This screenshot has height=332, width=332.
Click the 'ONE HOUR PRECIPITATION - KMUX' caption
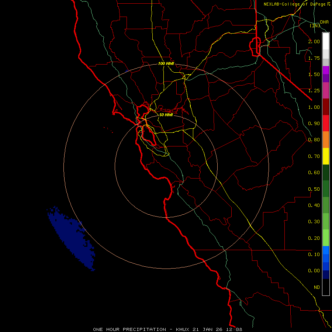coord(142,329)
